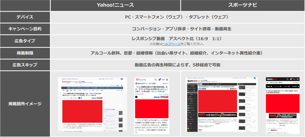Click search magnifier in Sportsnavi mobile header
Image resolution: width=305 pixels, height=137 pixels.
[x=287, y=79]
